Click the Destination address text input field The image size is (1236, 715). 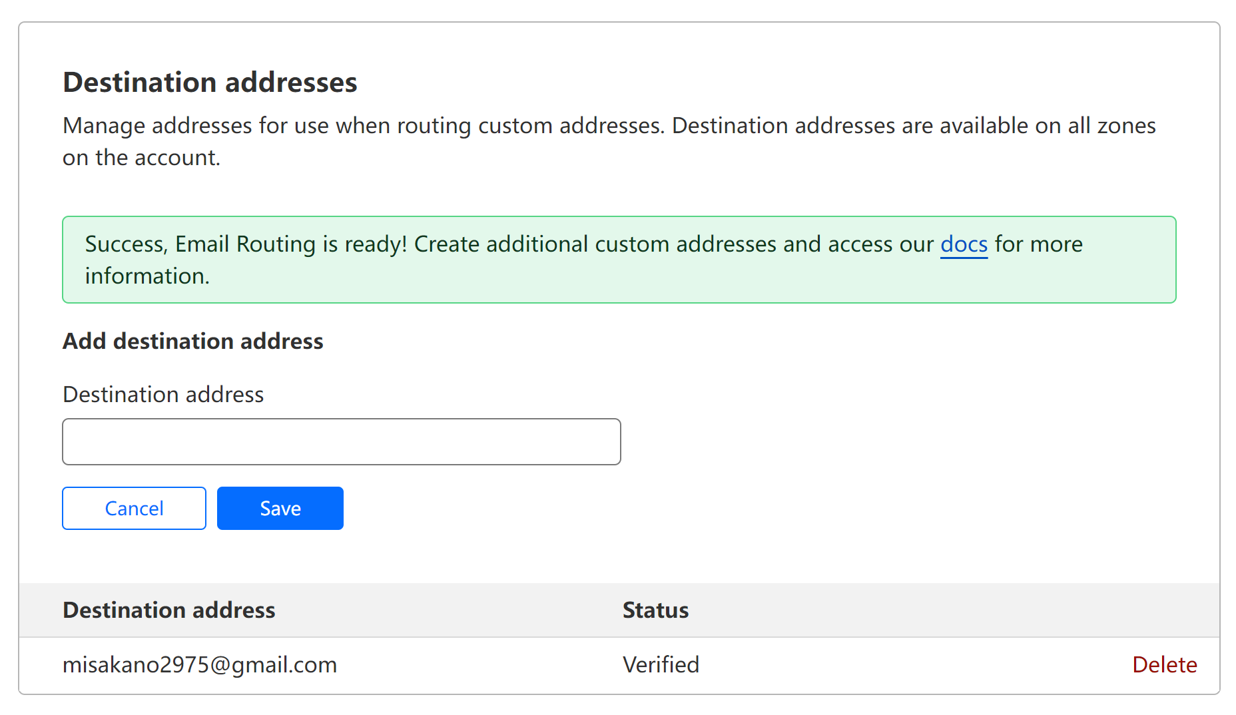tap(341, 441)
